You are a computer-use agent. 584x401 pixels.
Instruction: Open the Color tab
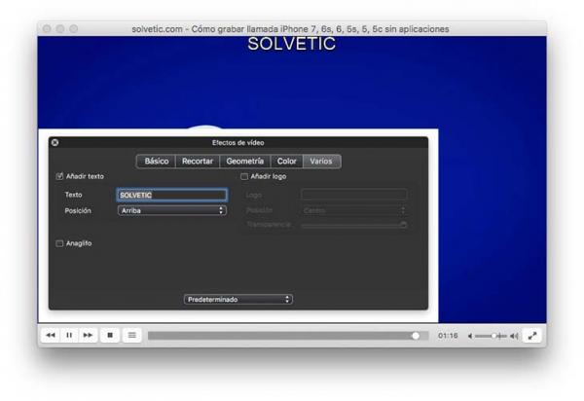tap(287, 162)
